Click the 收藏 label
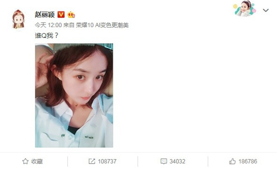The image size is (277, 169). coord(37,161)
